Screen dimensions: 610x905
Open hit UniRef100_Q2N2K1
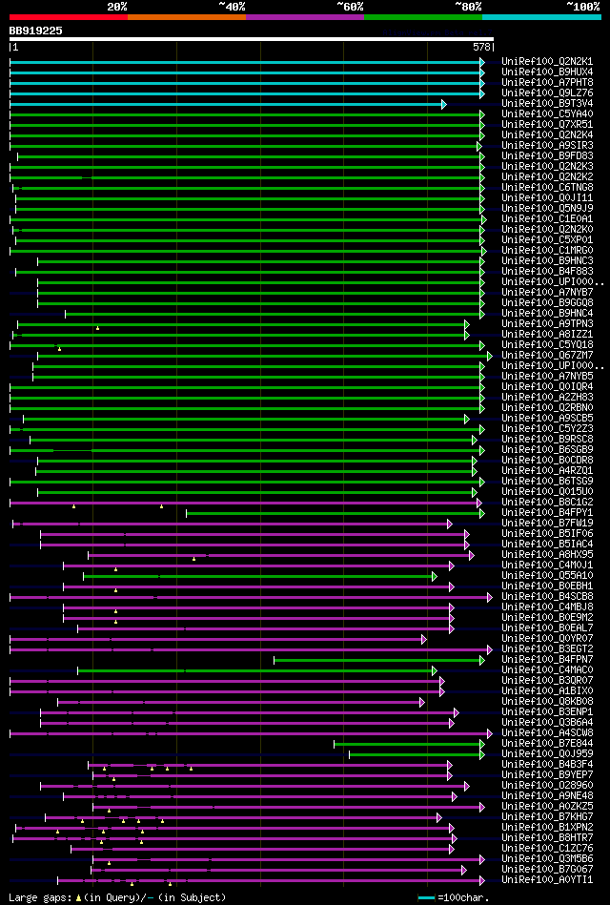(x=547, y=62)
